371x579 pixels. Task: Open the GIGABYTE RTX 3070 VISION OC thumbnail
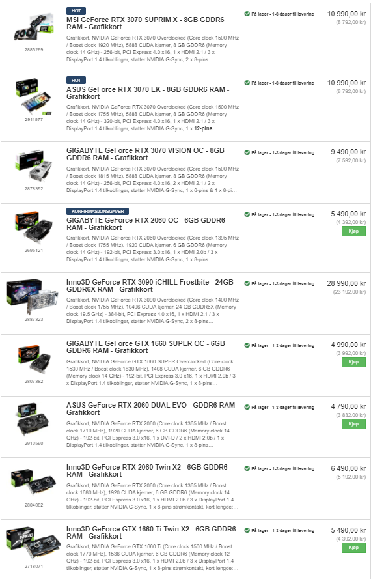34,165
